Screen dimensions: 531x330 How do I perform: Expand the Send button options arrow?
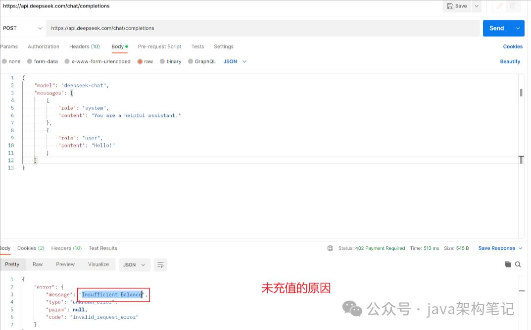[518, 28]
